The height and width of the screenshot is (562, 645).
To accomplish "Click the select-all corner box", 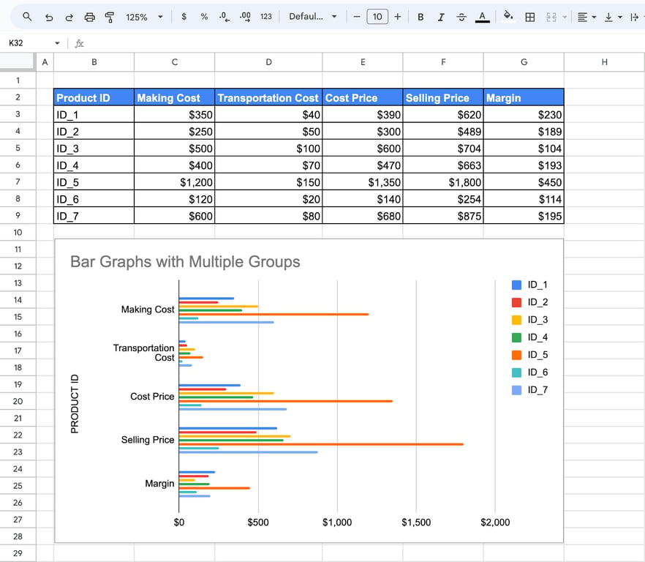I will tap(18, 62).
